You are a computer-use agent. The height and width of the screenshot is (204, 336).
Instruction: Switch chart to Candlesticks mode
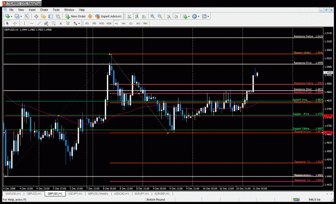point(137,17)
